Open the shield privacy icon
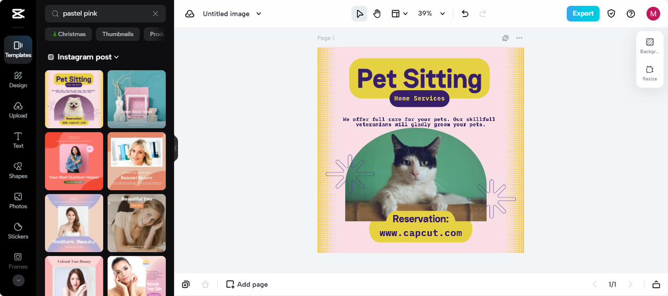The height and width of the screenshot is (296, 668). coord(611,14)
